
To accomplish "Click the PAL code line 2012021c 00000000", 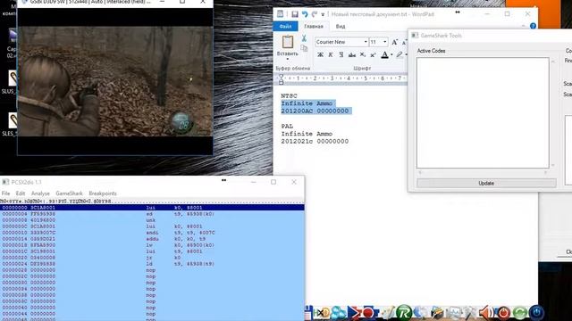I will 315,141.
